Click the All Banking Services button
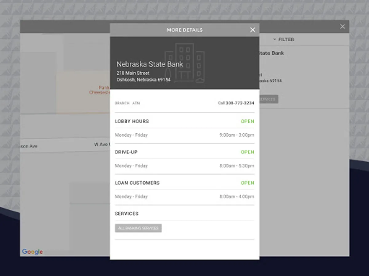Screen dimensions: 369x276 pos(138,228)
